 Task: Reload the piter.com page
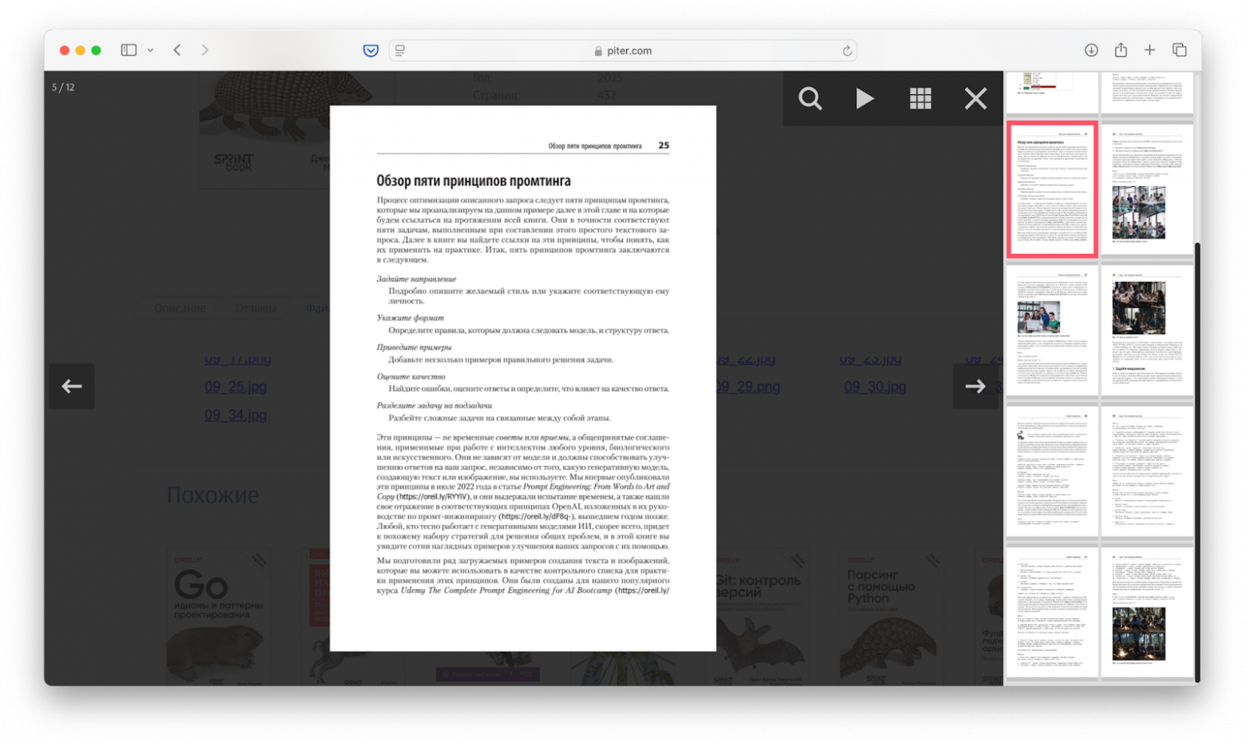847,50
